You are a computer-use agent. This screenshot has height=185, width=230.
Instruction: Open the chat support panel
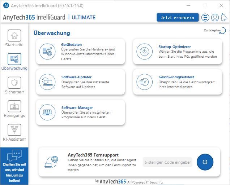pos(14,166)
